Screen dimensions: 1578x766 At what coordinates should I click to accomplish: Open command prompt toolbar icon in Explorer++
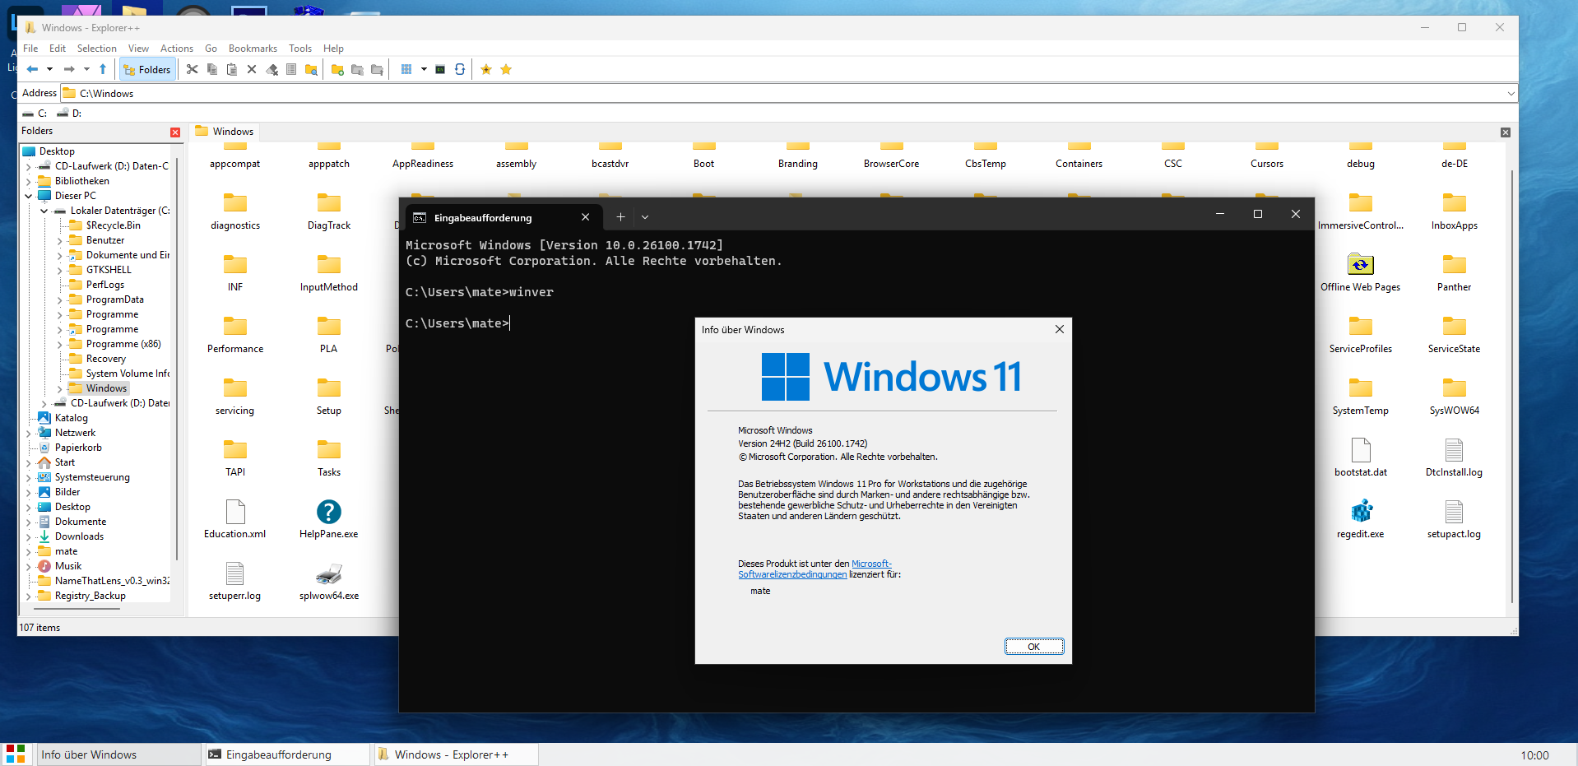point(440,70)
